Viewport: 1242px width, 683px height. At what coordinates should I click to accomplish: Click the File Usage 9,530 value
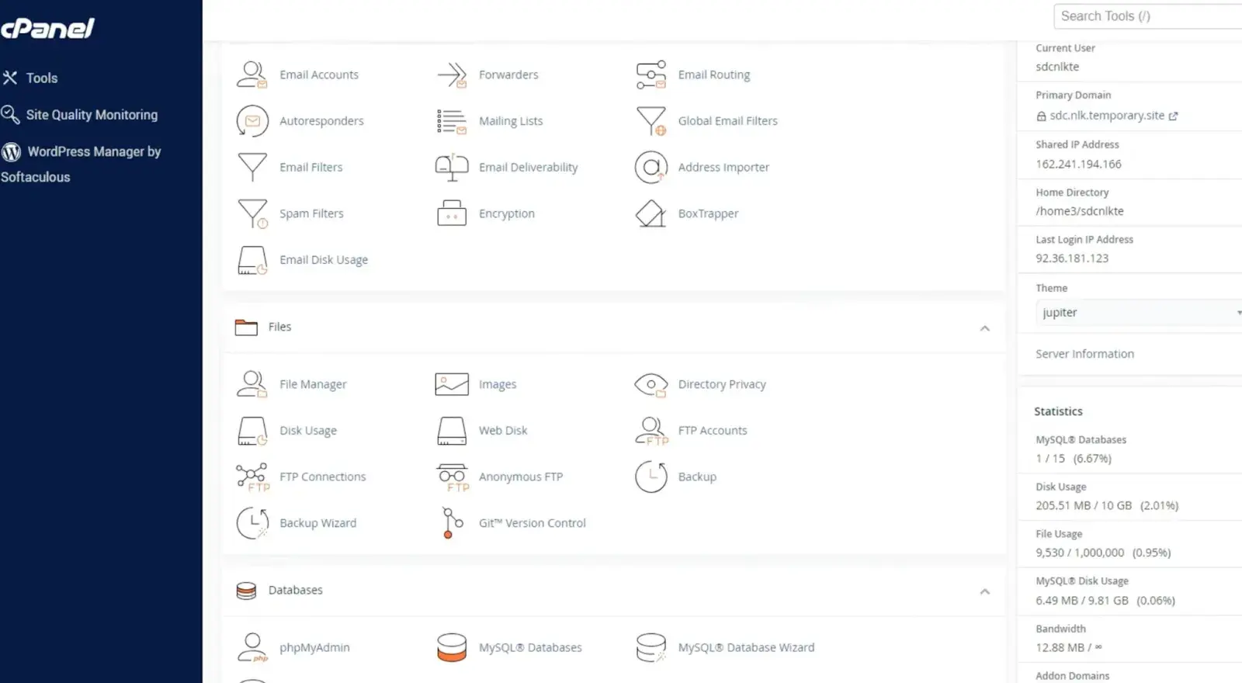1103,553
